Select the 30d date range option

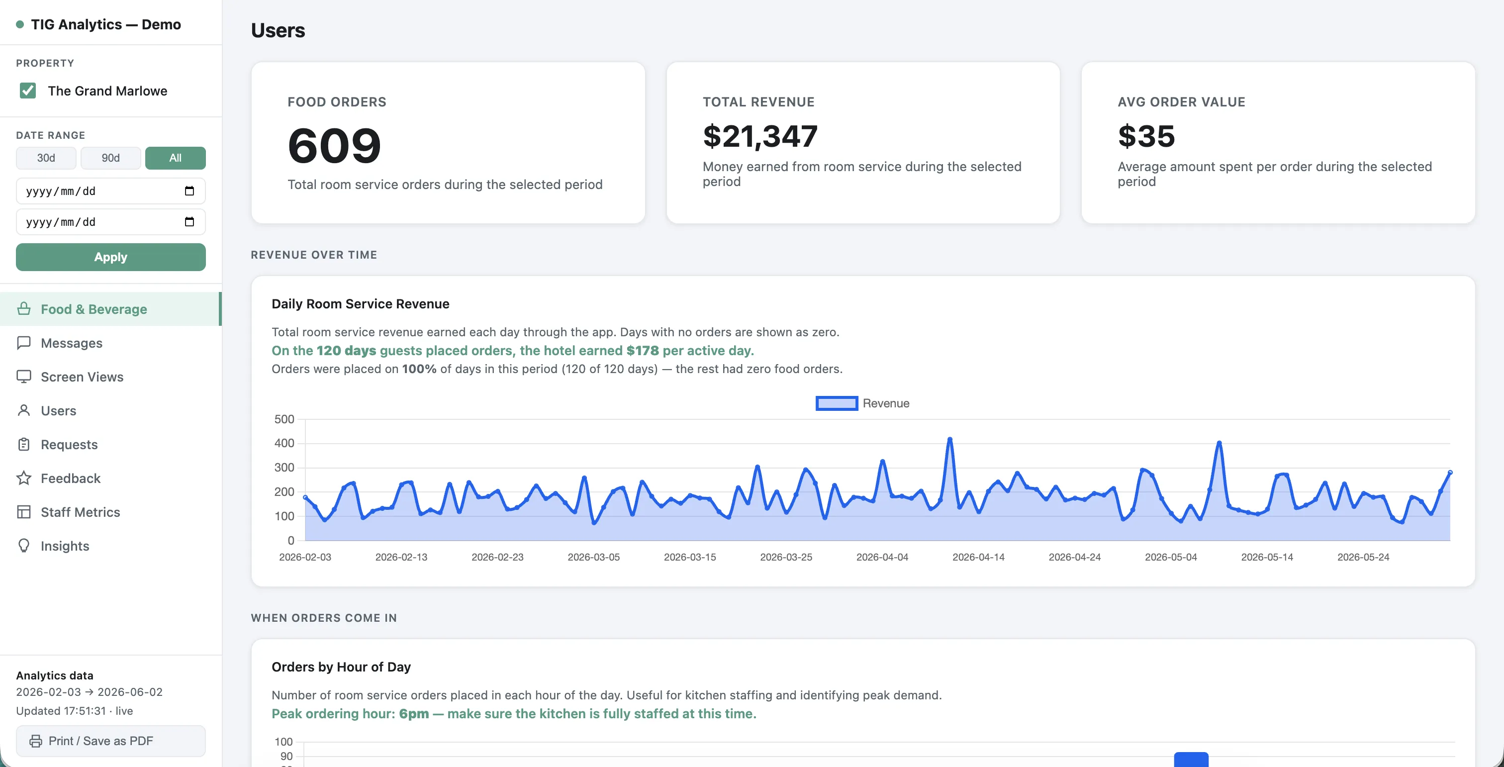tap(46, 158)
